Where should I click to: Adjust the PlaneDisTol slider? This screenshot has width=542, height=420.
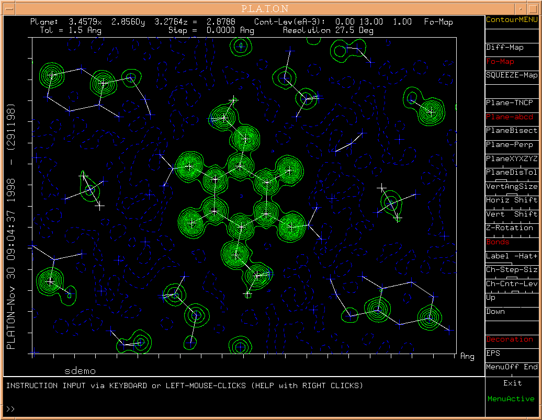pyautogui.click(x=512, y=173)
